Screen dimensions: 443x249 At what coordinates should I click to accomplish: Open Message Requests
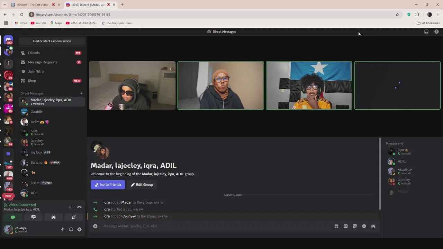(x=52, y=62)
